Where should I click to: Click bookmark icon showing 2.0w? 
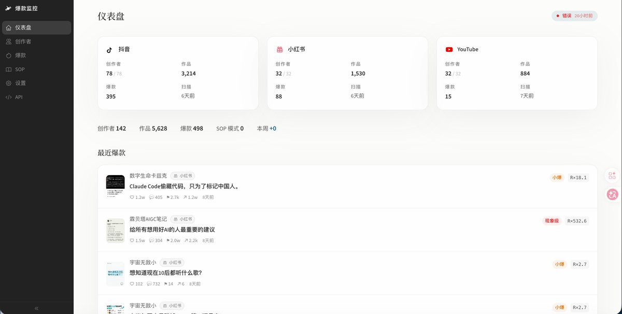(x=167, y=241)
